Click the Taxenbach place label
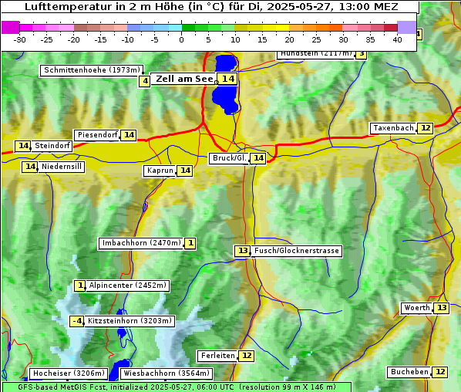 393,128
